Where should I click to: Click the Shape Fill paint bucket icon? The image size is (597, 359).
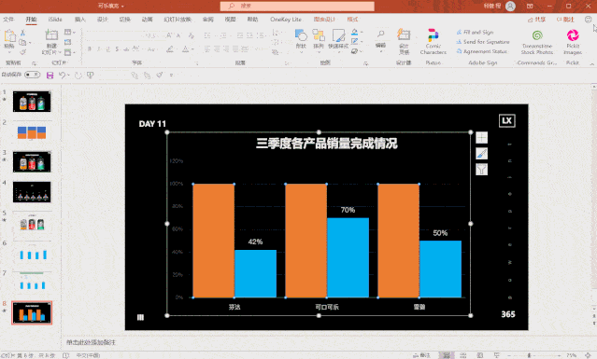point(354,32)
